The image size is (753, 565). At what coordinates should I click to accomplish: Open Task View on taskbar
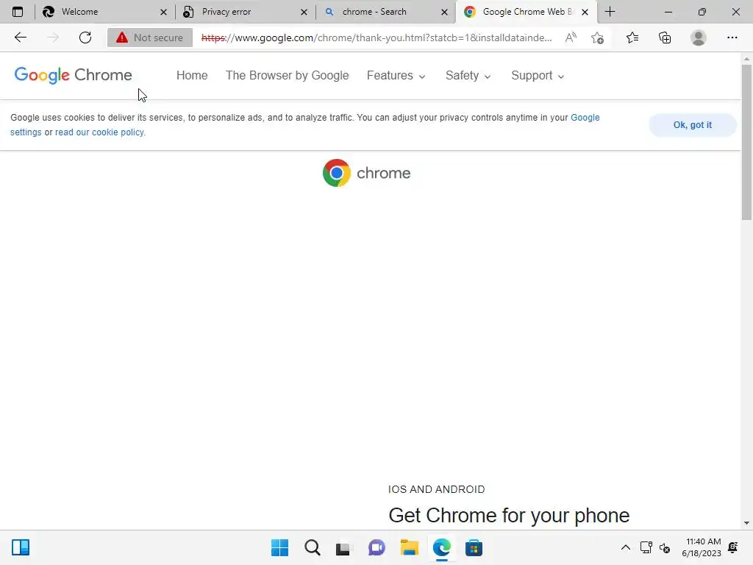coord(343,547)
